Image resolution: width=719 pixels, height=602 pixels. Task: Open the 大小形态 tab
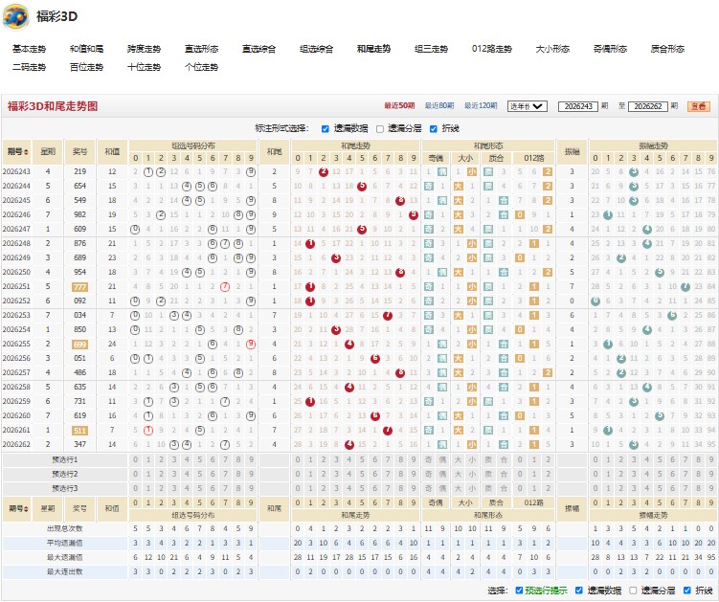[552, 49]
